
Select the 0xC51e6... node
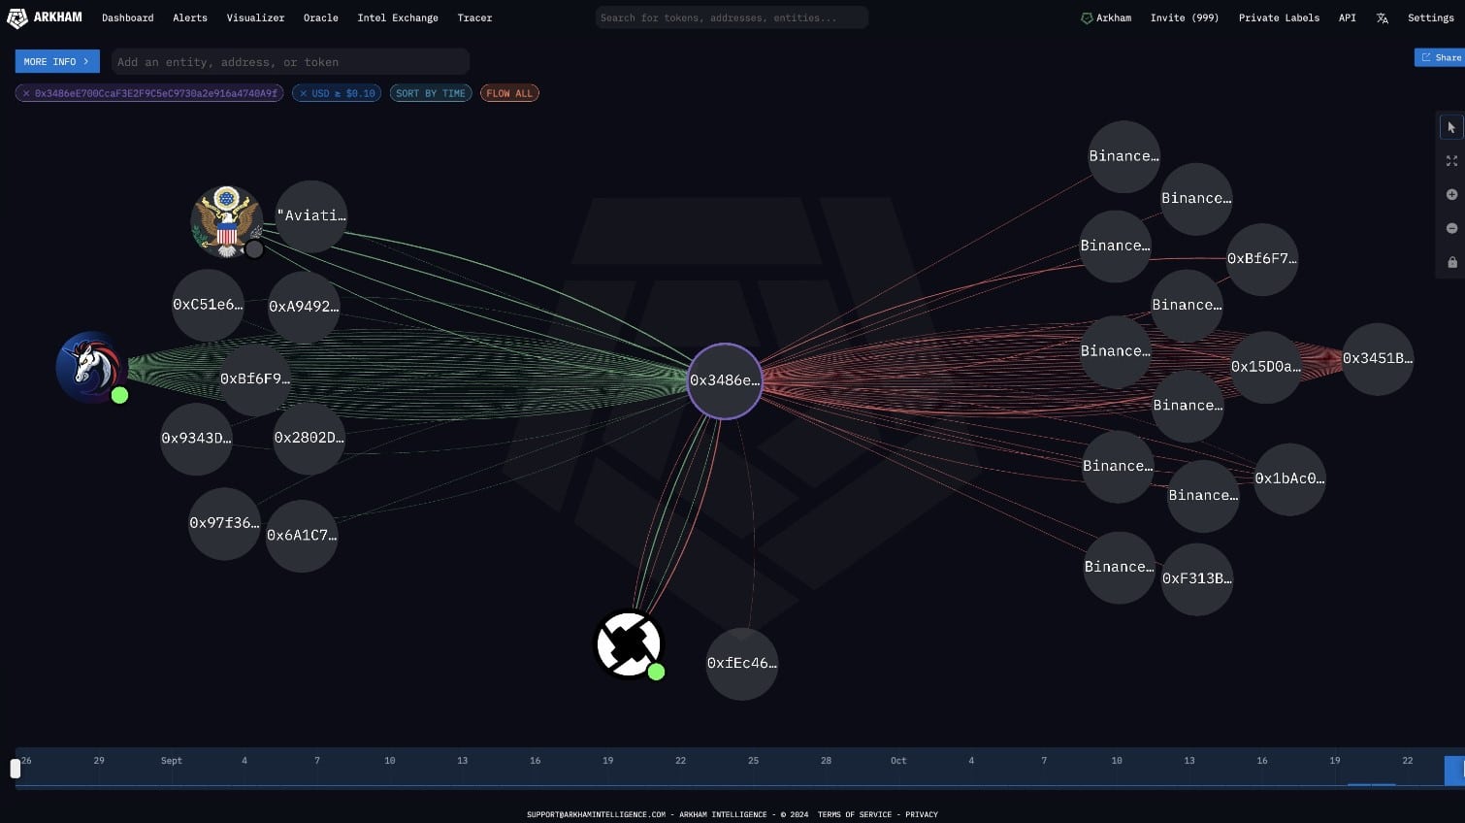tap(208, 305)
